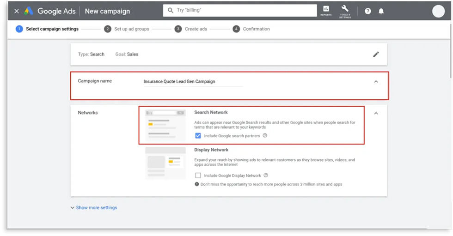Click the Help question mark icon
The height and width of the screenshot is (236, 453).
(x=368, y=11)
